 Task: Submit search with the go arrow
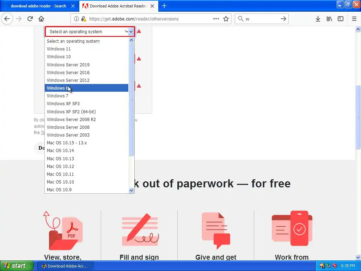(283, 19)
